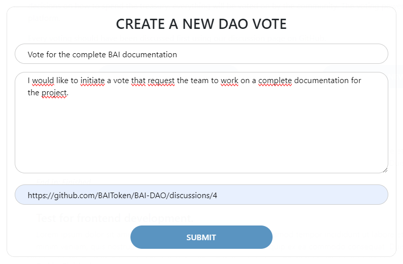Image resolution: width=403 pixels, height=264 pixels.
Task: Click the description text area resize handle
Action: (385, 170)
